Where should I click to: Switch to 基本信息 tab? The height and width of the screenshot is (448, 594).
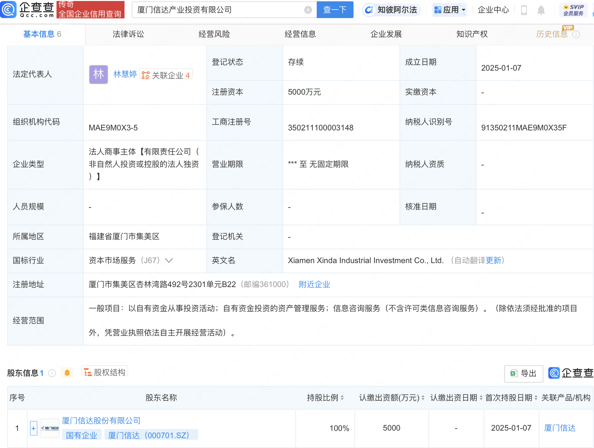42,34
